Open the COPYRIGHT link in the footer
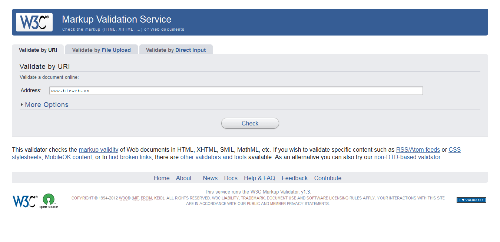The height and width of the screenshot is (242, 500). click(x=82, y=198)
